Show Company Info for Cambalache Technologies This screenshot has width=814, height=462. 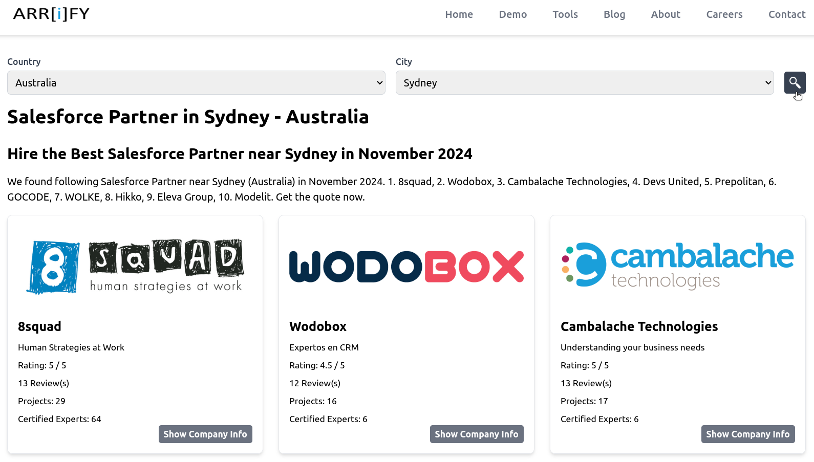(x=748, y=434)
